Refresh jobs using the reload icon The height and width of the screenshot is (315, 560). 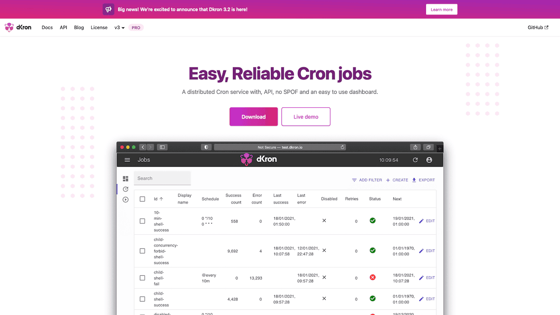[x=415, y=160]
